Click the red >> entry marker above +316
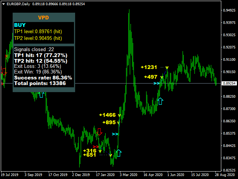Image resolution: width=238 pixels, height=179 pixels. pos(96,147)
